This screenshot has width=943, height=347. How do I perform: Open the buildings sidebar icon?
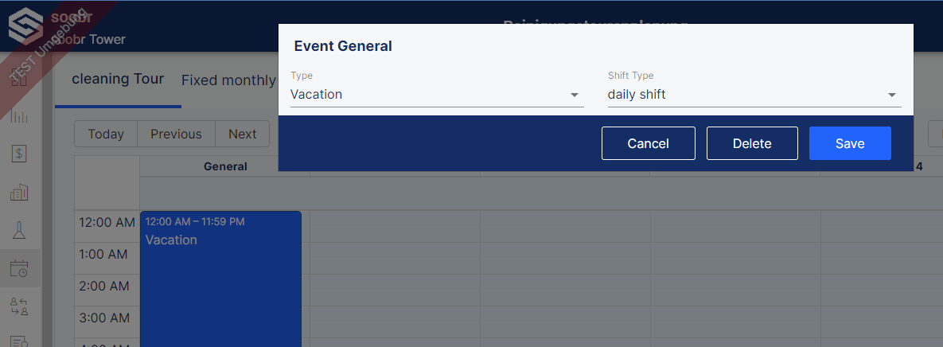click(20, 192)
